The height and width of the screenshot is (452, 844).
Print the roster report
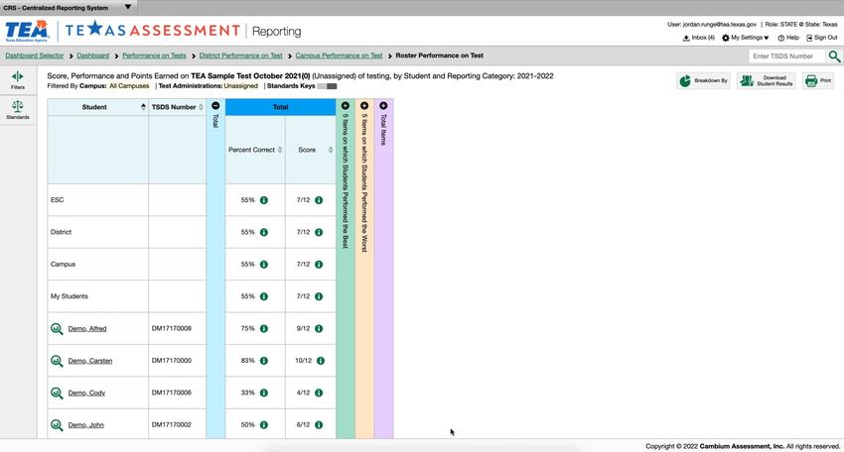(817, 80)
